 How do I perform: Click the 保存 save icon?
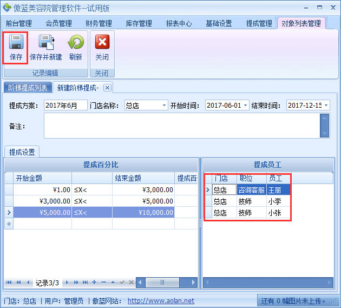coord(16,42)
